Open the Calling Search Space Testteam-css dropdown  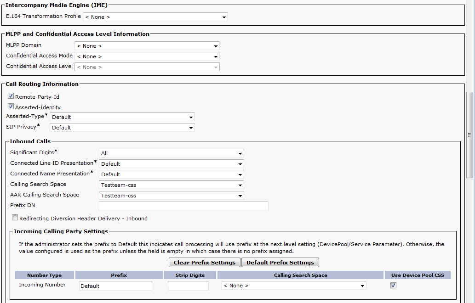pyautogui.click(x=171, y=185)
